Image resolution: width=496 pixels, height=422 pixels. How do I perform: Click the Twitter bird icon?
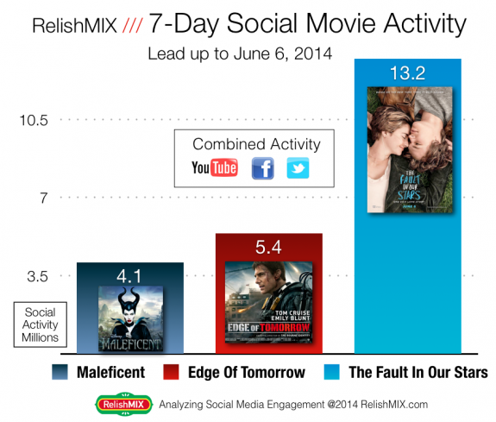[298, 168]
